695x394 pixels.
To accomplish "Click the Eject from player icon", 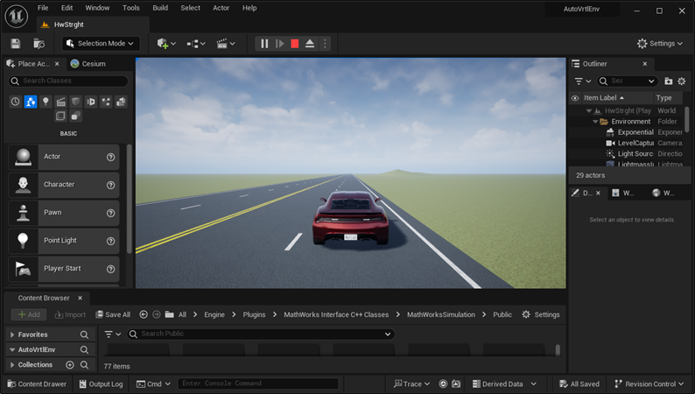I will click(310, 44).
